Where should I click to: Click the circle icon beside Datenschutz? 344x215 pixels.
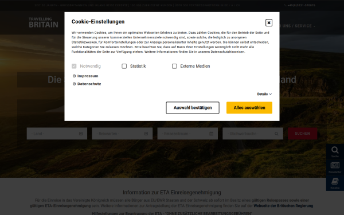pyautogui.click(x=74, y=84)
